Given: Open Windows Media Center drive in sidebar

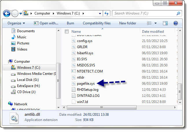Looking at the screenshot, I should 36,74.
